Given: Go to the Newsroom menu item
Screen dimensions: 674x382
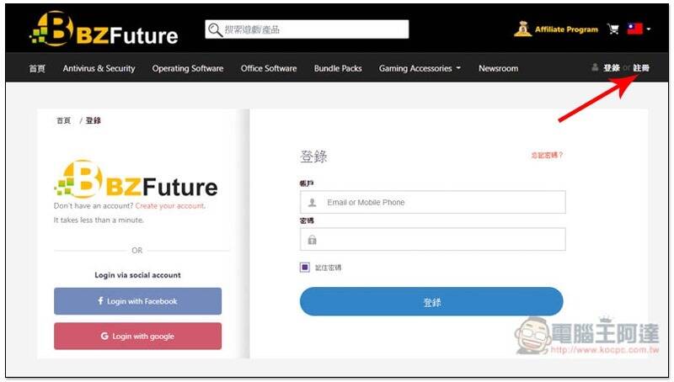Looking at the screenshot, I should pos(498,68).
